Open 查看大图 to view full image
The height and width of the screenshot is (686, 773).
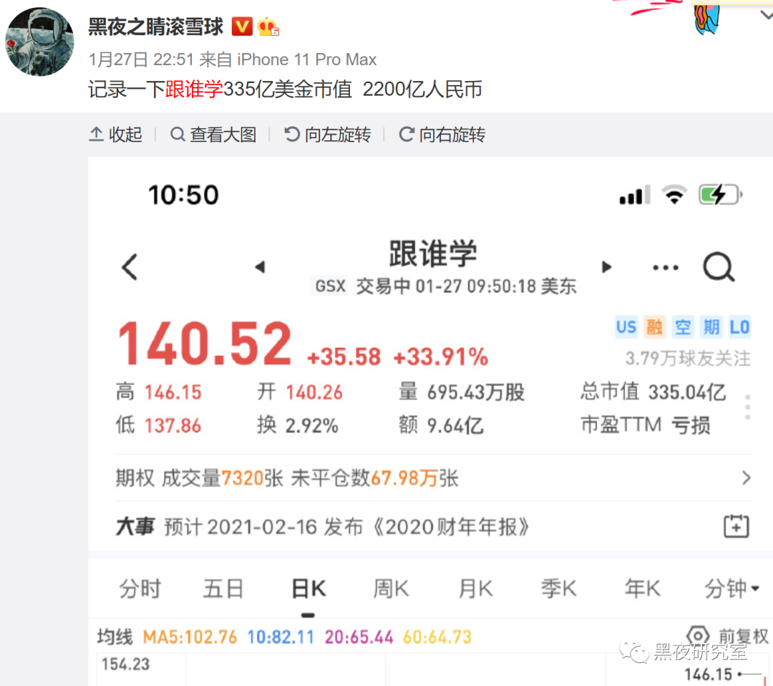[x=213, y=134]
